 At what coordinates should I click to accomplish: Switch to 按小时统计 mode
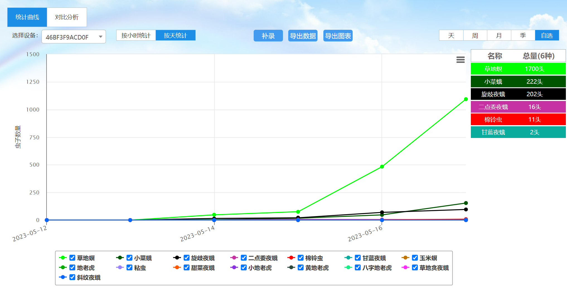click(136, 35)
